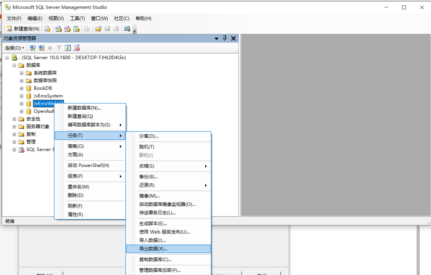Open the 连接(O) dropdown in Object Explorer
431x275 pixels.
[14, 48]
